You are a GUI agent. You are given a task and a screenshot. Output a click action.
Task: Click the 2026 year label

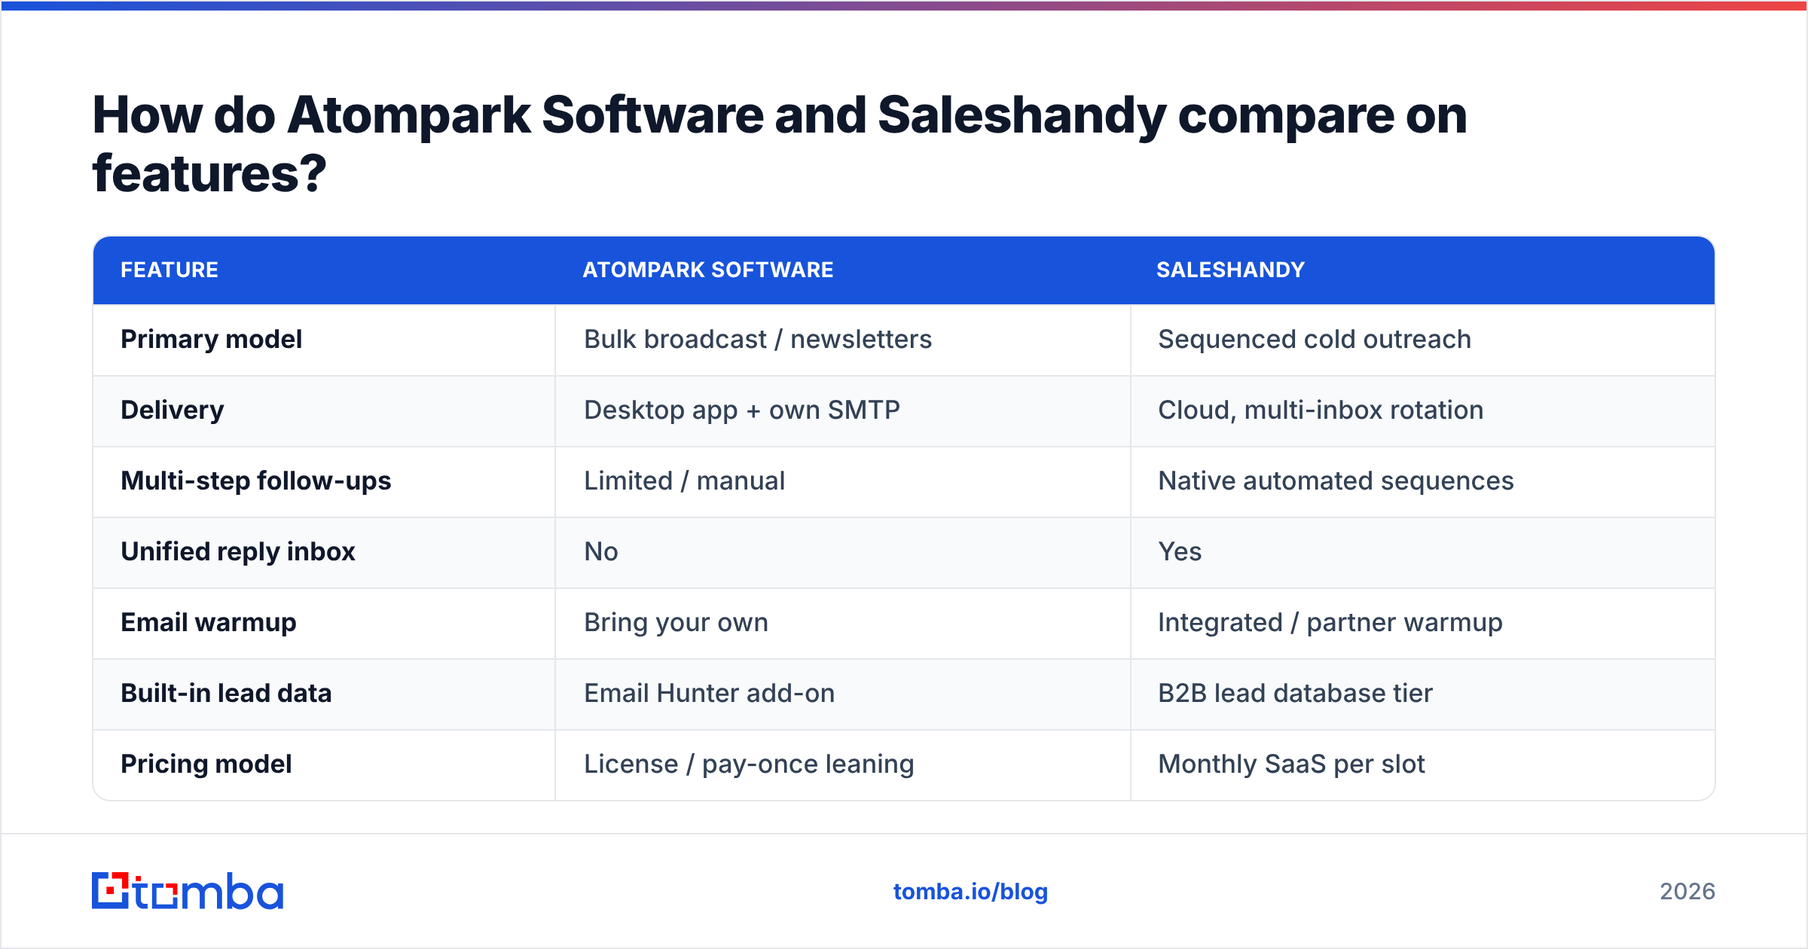point(1687,892)
